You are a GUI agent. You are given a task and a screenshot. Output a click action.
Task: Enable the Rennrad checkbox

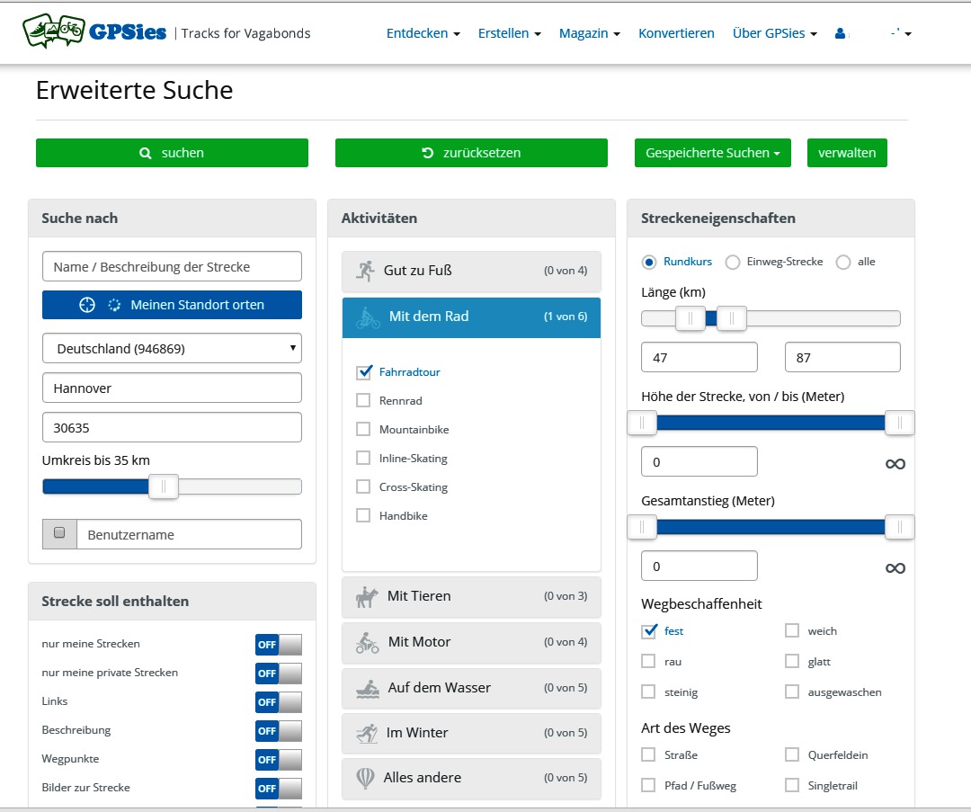pyautogui.click(x=363, y=400)
